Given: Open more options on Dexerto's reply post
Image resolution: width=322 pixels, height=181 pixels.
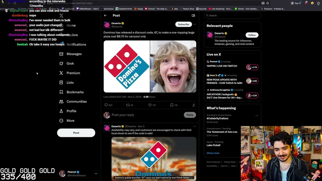Looking at the screenshot, I should (x=195, y=126).
